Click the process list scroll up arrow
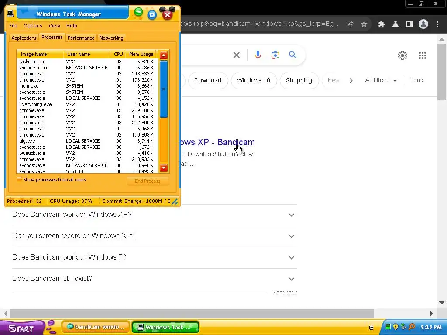 coord(164,55)
